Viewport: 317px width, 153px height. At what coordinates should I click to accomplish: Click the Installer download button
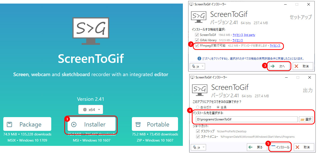91,124
